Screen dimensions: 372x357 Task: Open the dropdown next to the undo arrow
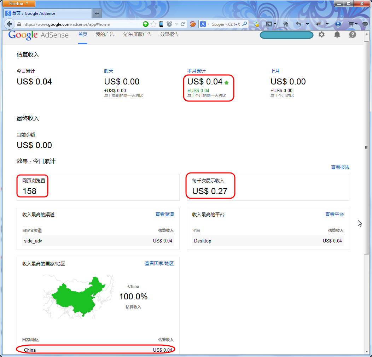(x=308, y=24)
